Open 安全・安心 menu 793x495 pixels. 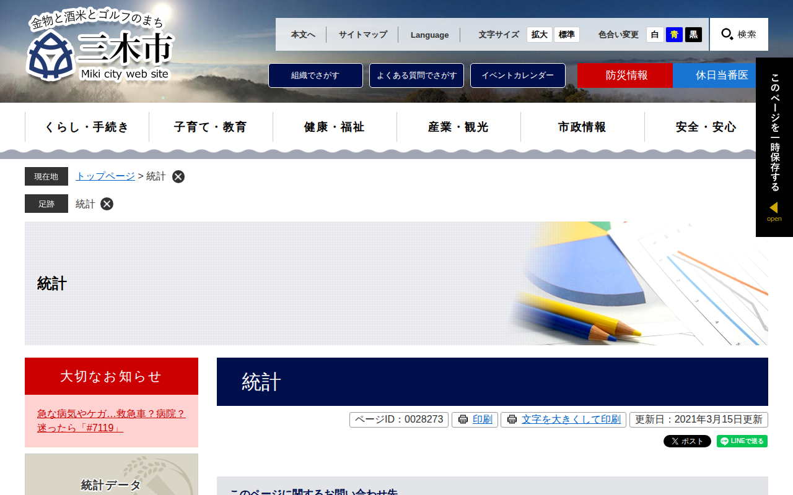tap(706, 127)
